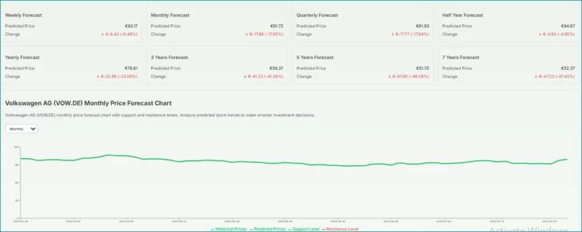Click the 7 Years Forecast card title
Image resolution: width=582 pixels, height=232 pixels.
[x=460, y=57]
